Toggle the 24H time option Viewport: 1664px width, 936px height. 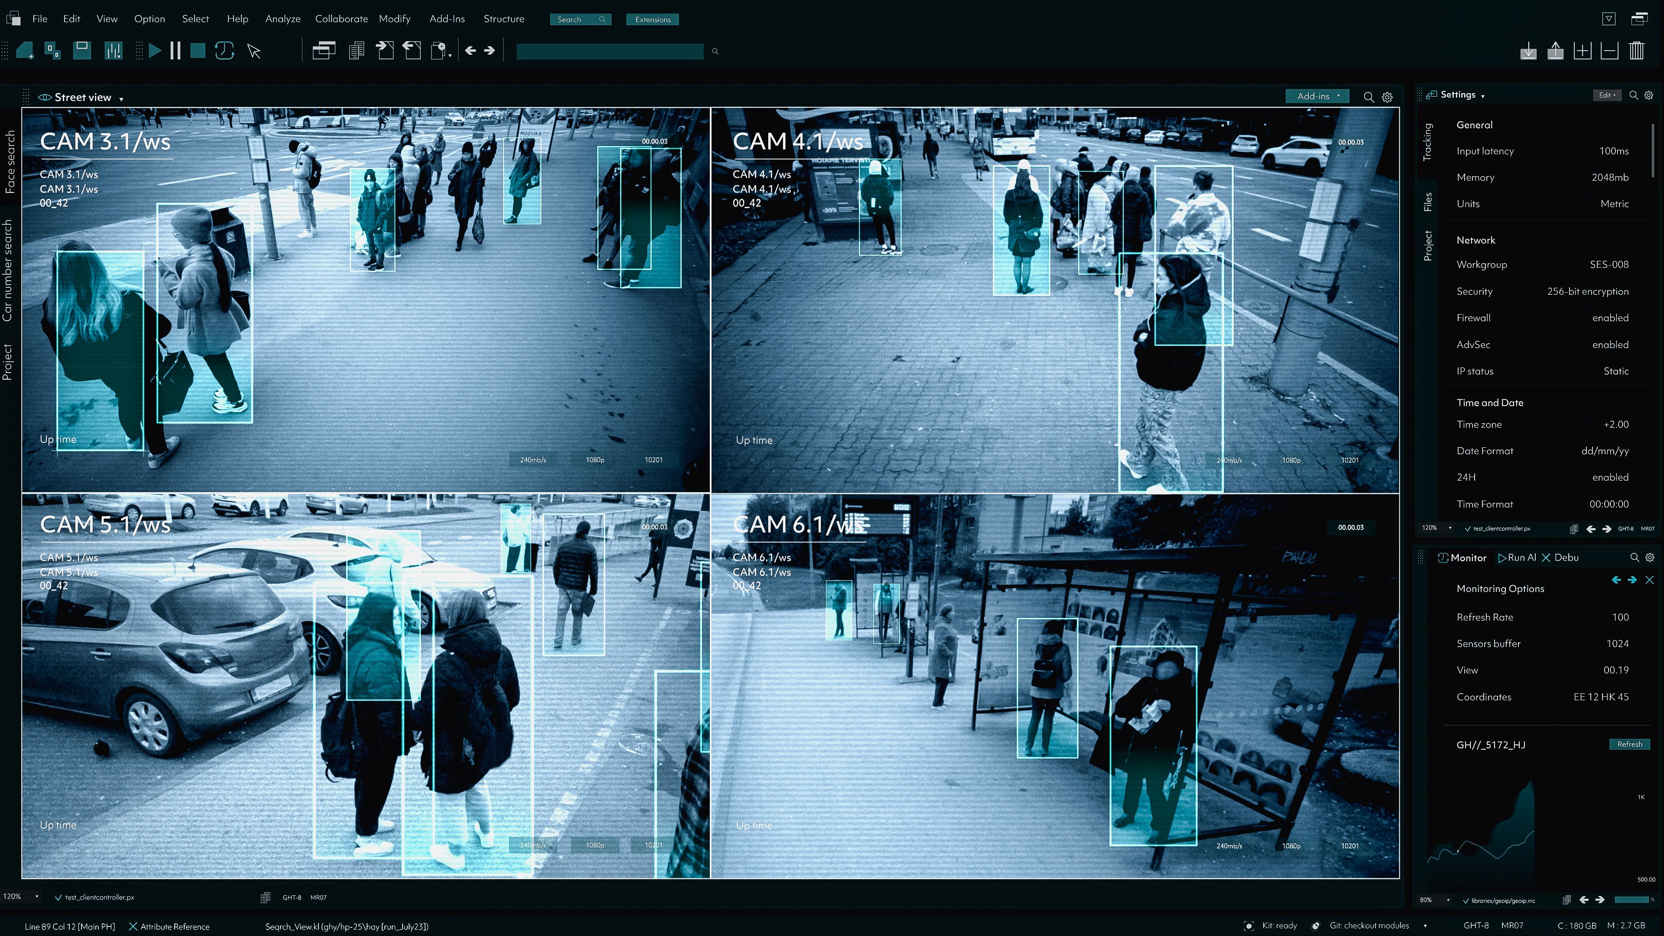pos(1610,478)
